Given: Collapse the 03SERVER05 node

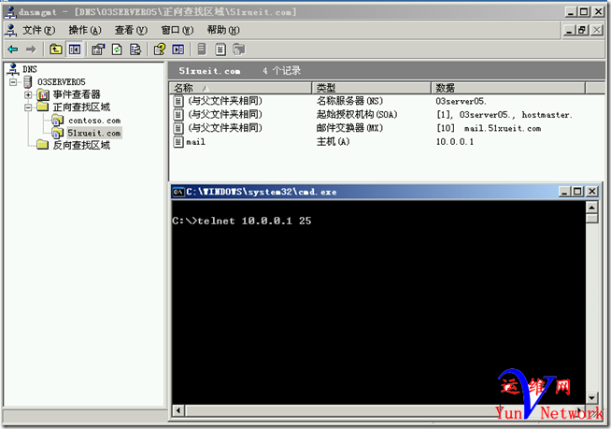Looking at the screenshot, I should (14, 82).
